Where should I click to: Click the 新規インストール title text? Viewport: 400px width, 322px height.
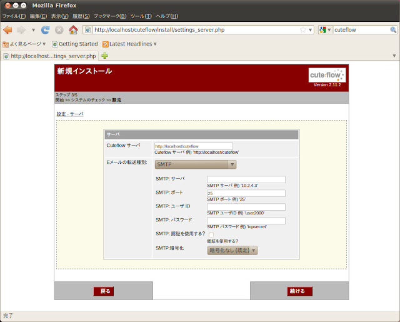point(84,71)
